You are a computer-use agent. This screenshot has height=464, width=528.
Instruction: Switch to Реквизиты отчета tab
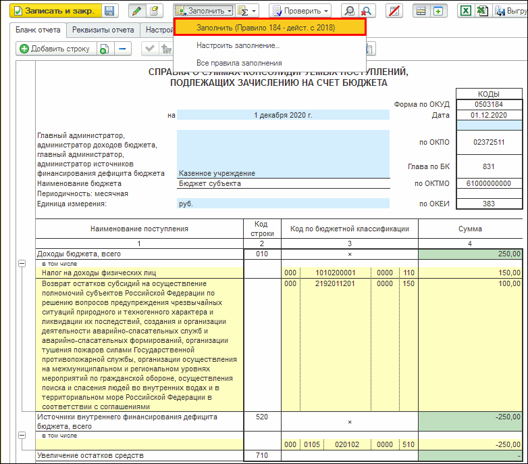pyautogui.click(x=102, y=30)
